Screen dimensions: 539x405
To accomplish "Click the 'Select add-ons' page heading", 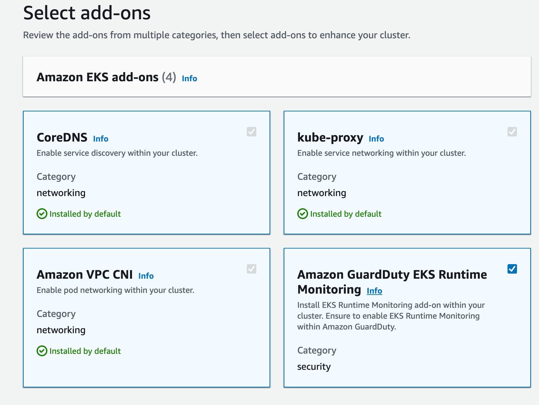I will 87,13.
